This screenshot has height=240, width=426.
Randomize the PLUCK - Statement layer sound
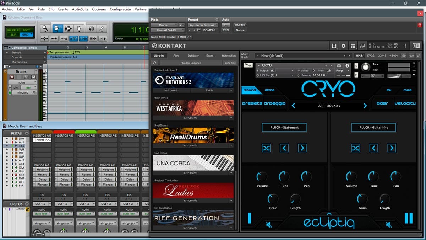point(266,148)
